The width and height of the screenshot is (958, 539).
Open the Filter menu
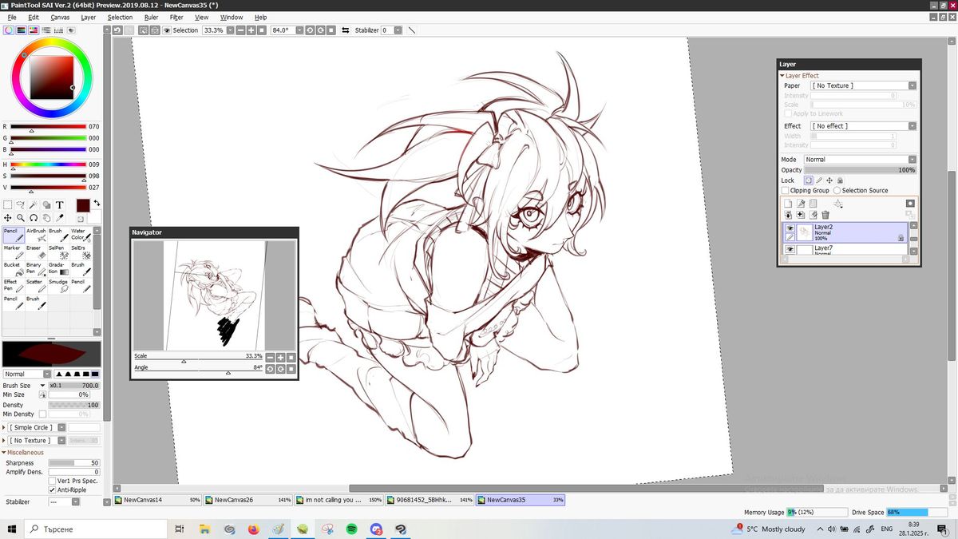[x=176, y=17]
